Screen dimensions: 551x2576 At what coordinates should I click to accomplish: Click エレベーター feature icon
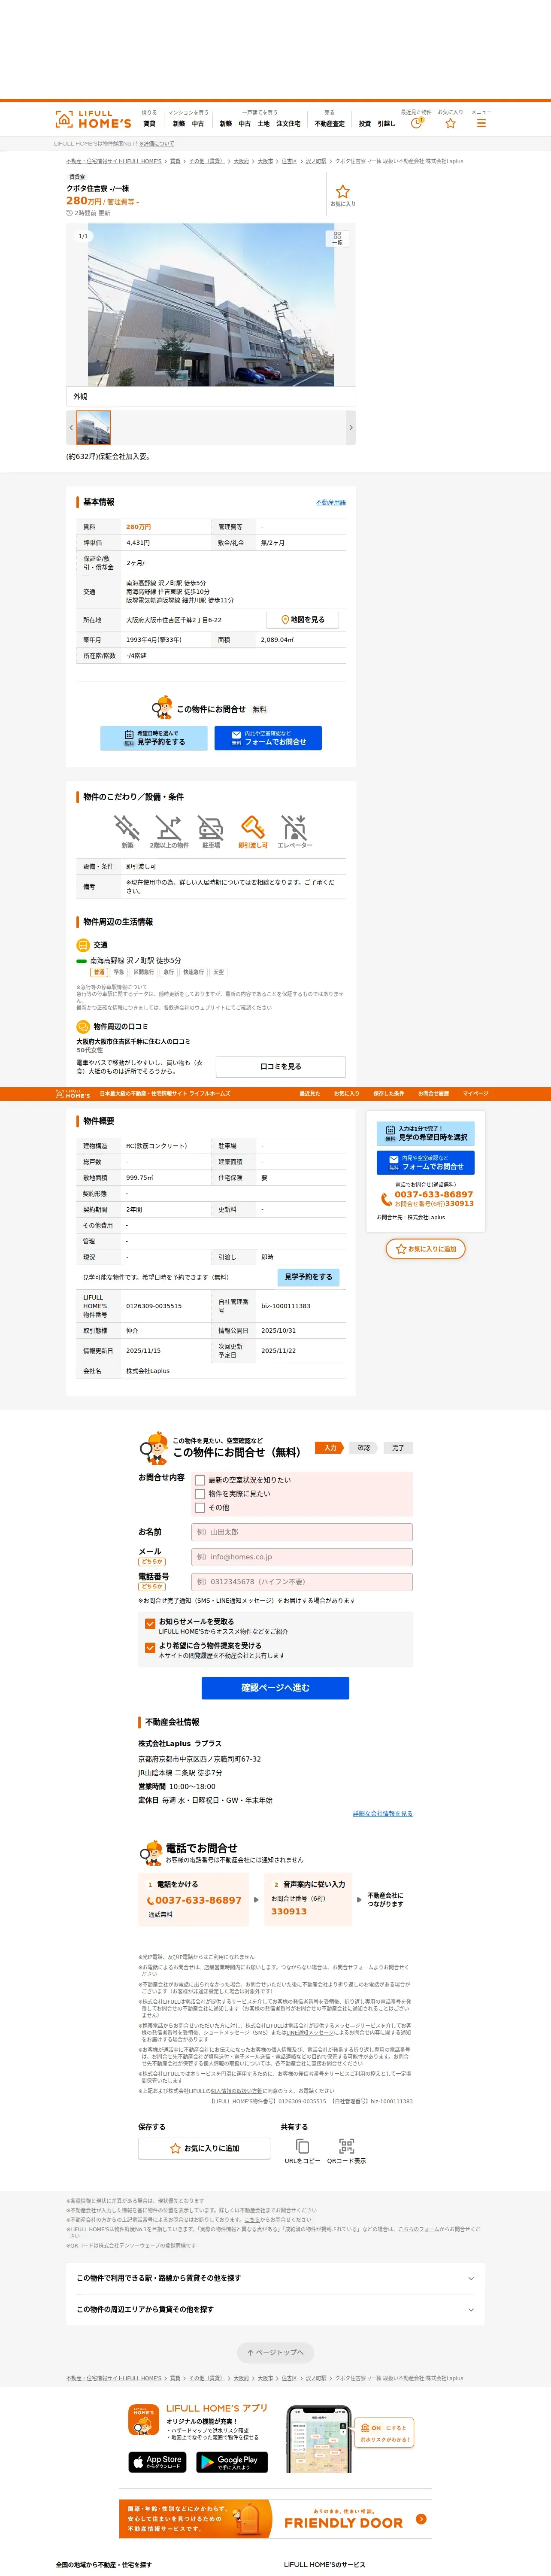point(294,832)
